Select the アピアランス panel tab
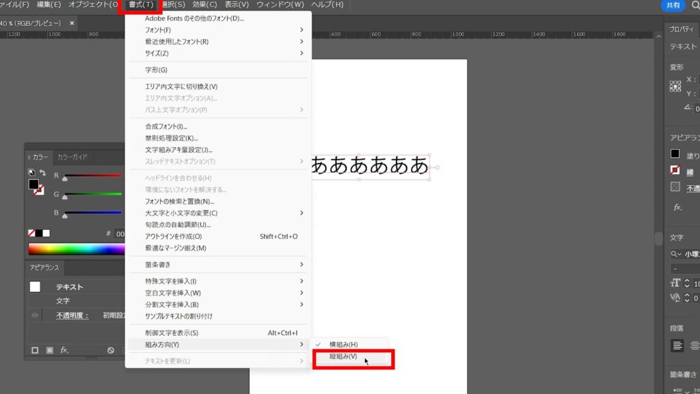Viewport: 700px width, 394px height. [44, 267]
